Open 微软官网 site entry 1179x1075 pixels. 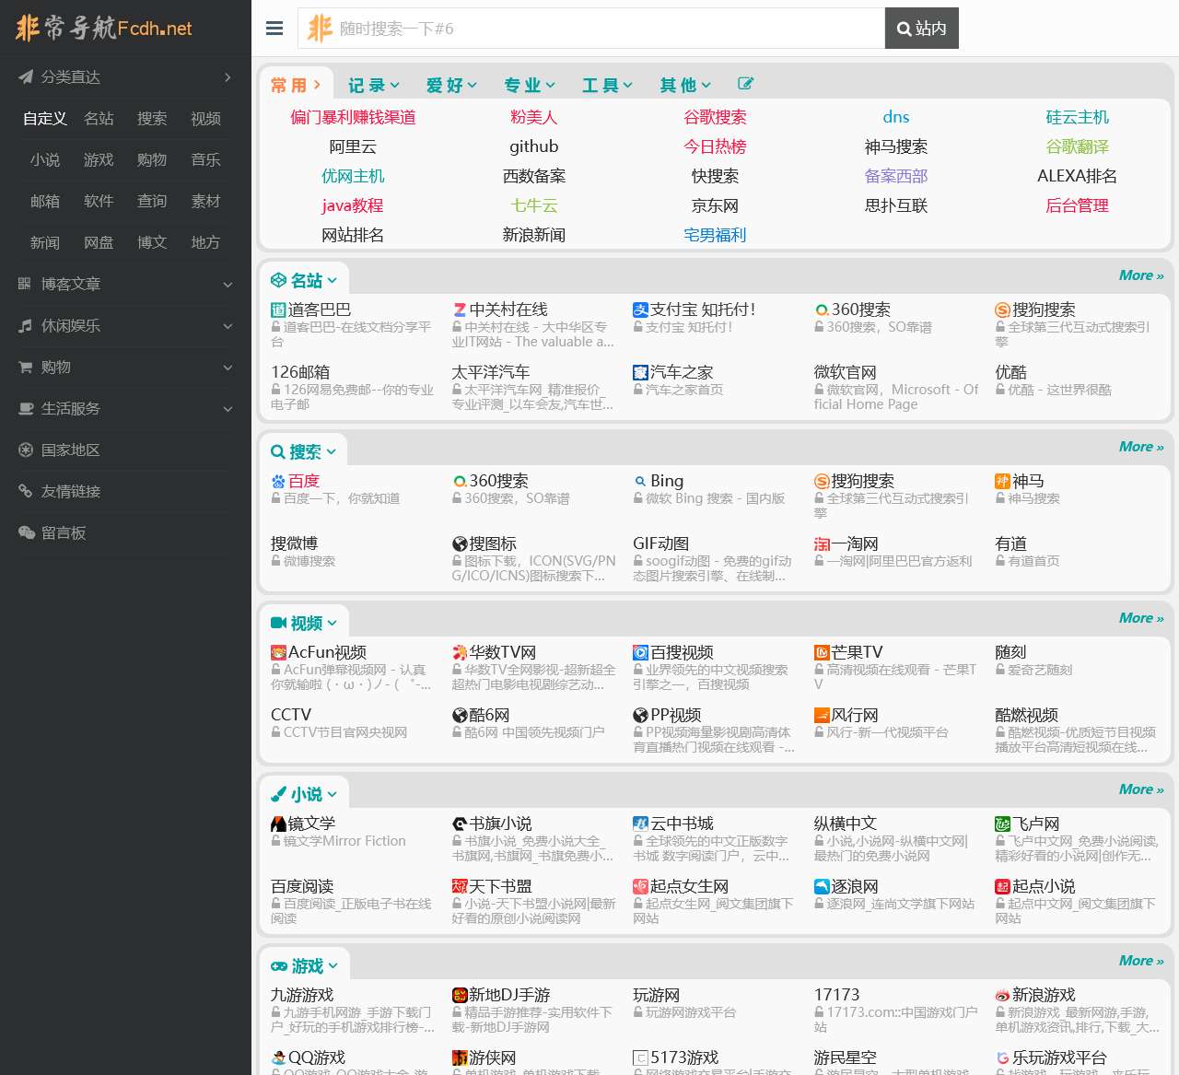click(x=845, y=372)
